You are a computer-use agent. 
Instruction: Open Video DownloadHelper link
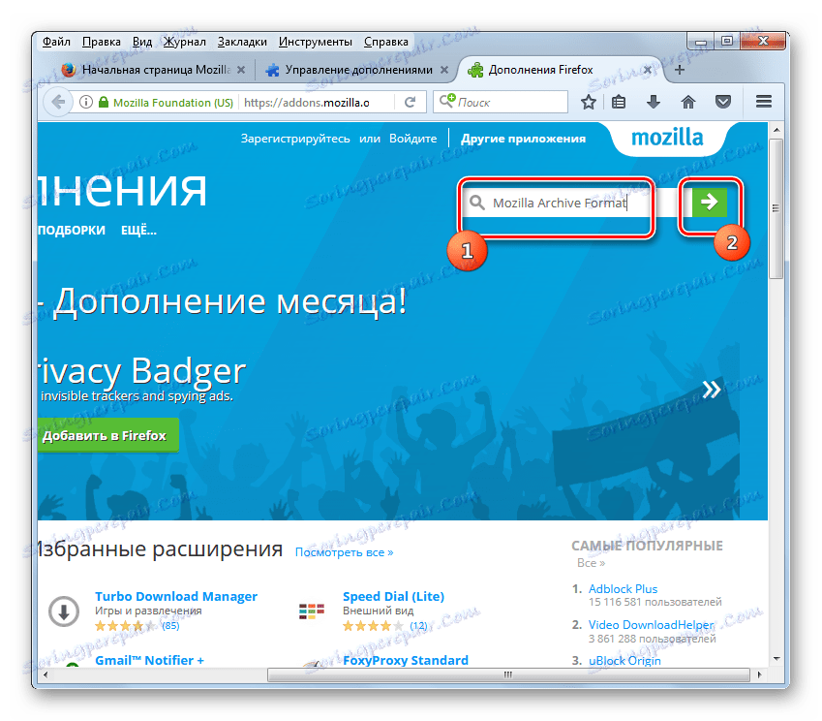[651, 624]
